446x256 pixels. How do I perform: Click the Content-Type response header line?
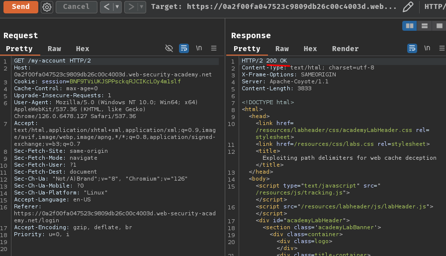(x=308, y=67)
